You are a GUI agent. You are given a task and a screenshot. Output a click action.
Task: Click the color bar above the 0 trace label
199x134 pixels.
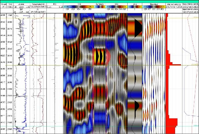(135, 7)
